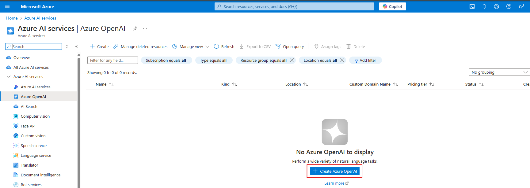Open the ellipsis more options near title
The width and height of the screenshot is (530, 188).
point(145,28)
